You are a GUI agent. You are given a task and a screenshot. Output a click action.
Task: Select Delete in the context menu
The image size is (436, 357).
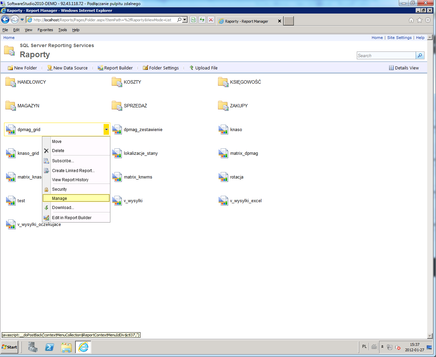76,151
